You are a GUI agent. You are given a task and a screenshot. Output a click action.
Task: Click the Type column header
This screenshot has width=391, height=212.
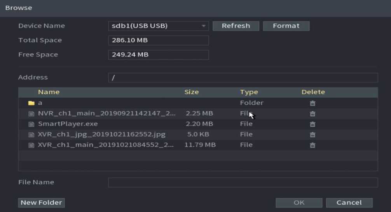point(249,92)
